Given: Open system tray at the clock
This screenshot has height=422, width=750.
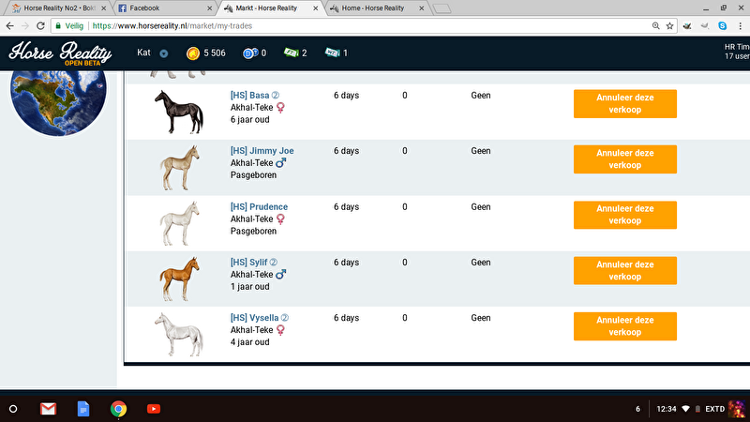Looking at the screenshot, I should (667, 409).
